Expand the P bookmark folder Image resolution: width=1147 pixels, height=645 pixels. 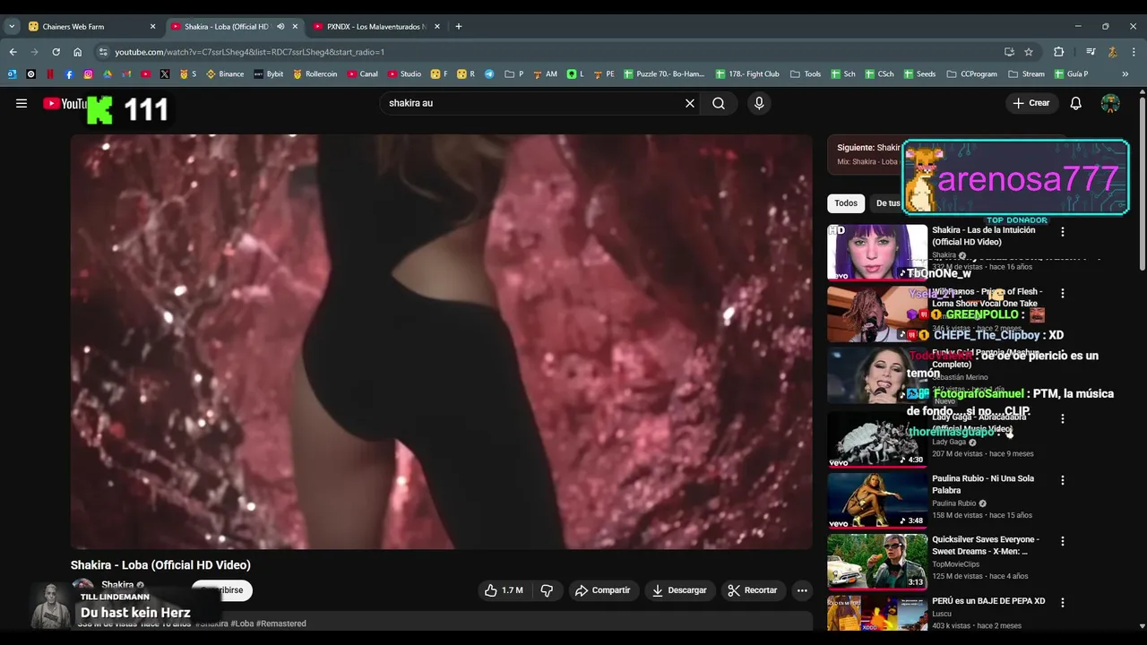click(x=514, y=74)
